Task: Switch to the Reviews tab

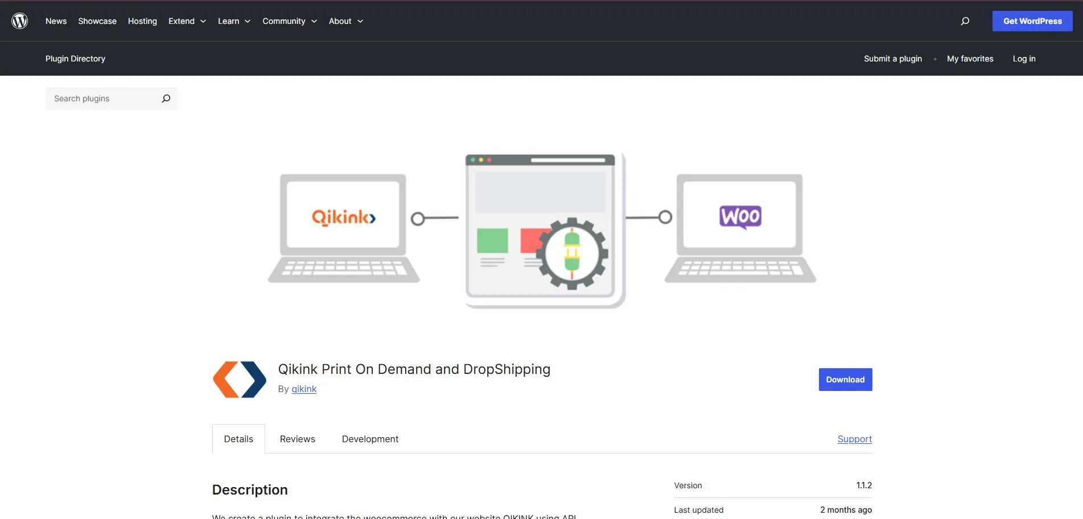Action: (x=298, y=439)
